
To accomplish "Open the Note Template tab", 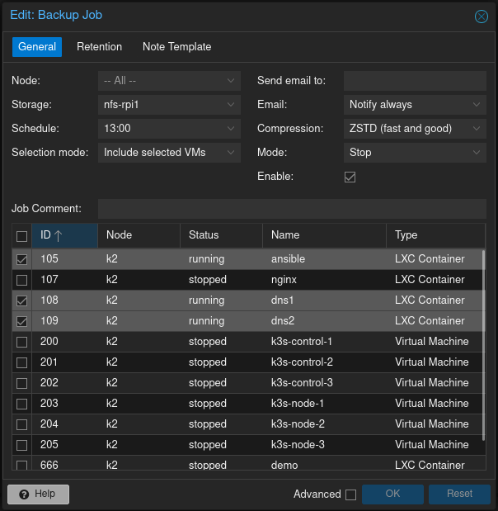I will pyautogui.click(x=176, y=47).
